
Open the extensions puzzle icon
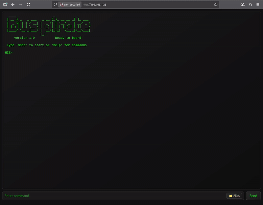[x=250, y=5]
